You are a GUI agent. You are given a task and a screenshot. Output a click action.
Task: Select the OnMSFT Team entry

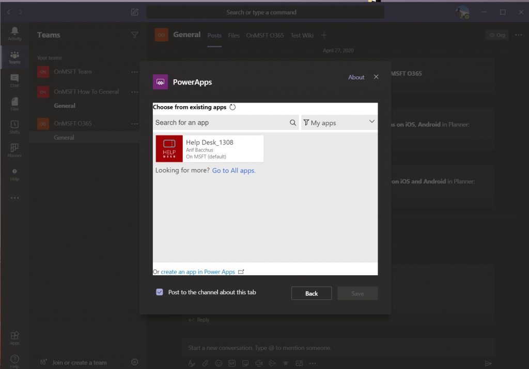tap(72, 72)
